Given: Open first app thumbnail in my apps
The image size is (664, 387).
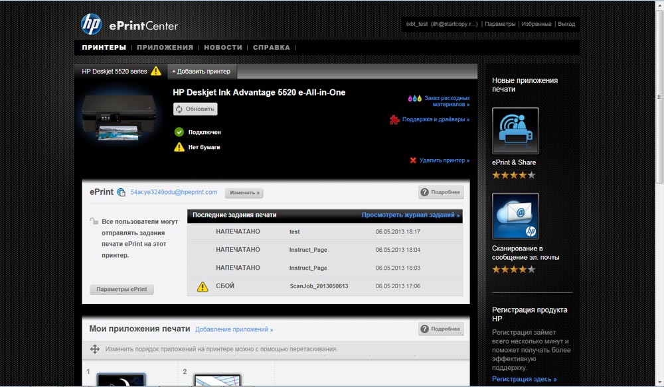Looking at the screenshot, I should 121,380.
